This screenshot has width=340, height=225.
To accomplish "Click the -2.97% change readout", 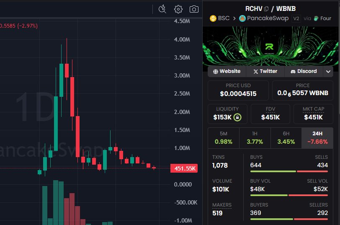I will coord(27,26).
